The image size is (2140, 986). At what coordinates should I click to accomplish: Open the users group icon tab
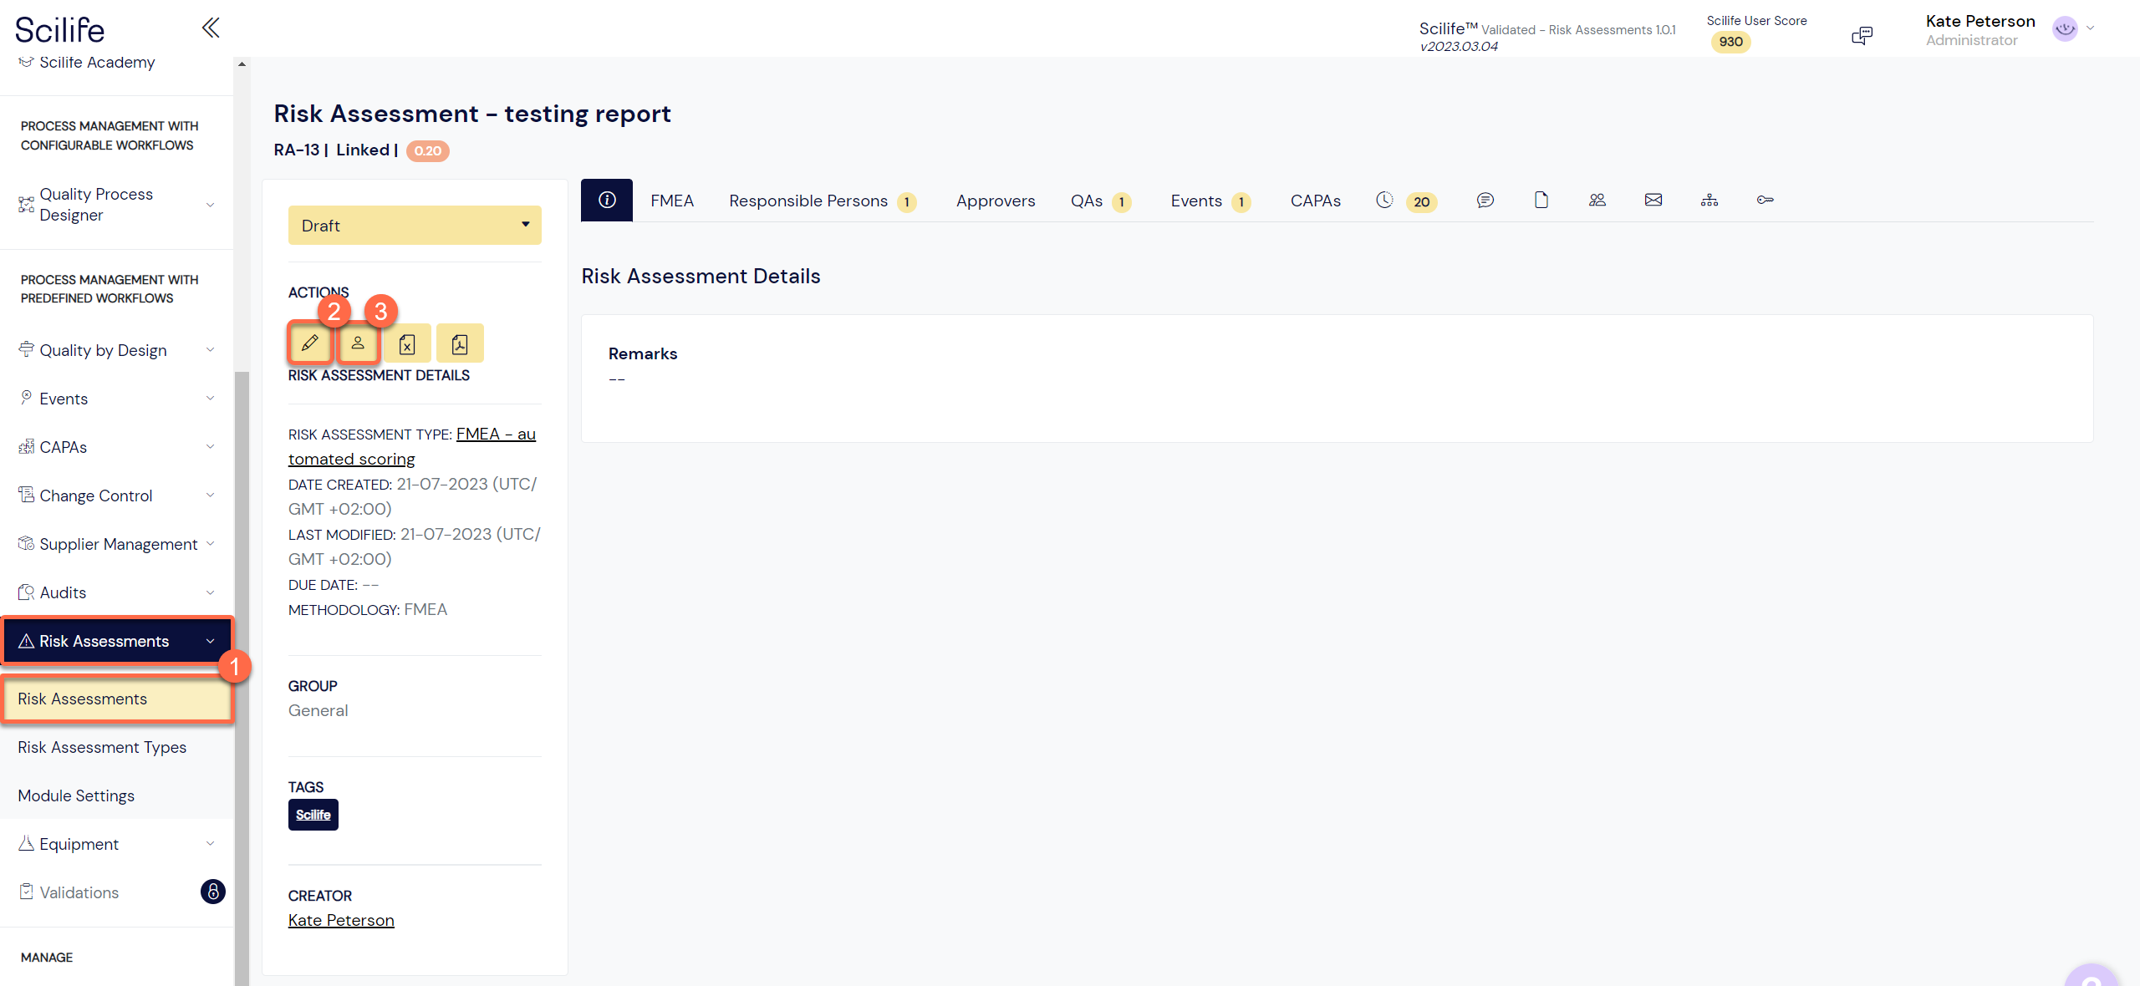point(1597,200)
